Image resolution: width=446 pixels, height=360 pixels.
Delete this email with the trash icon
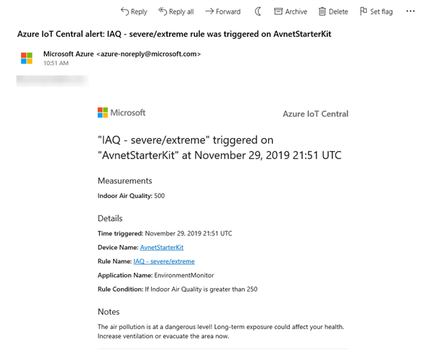(333, 12)
